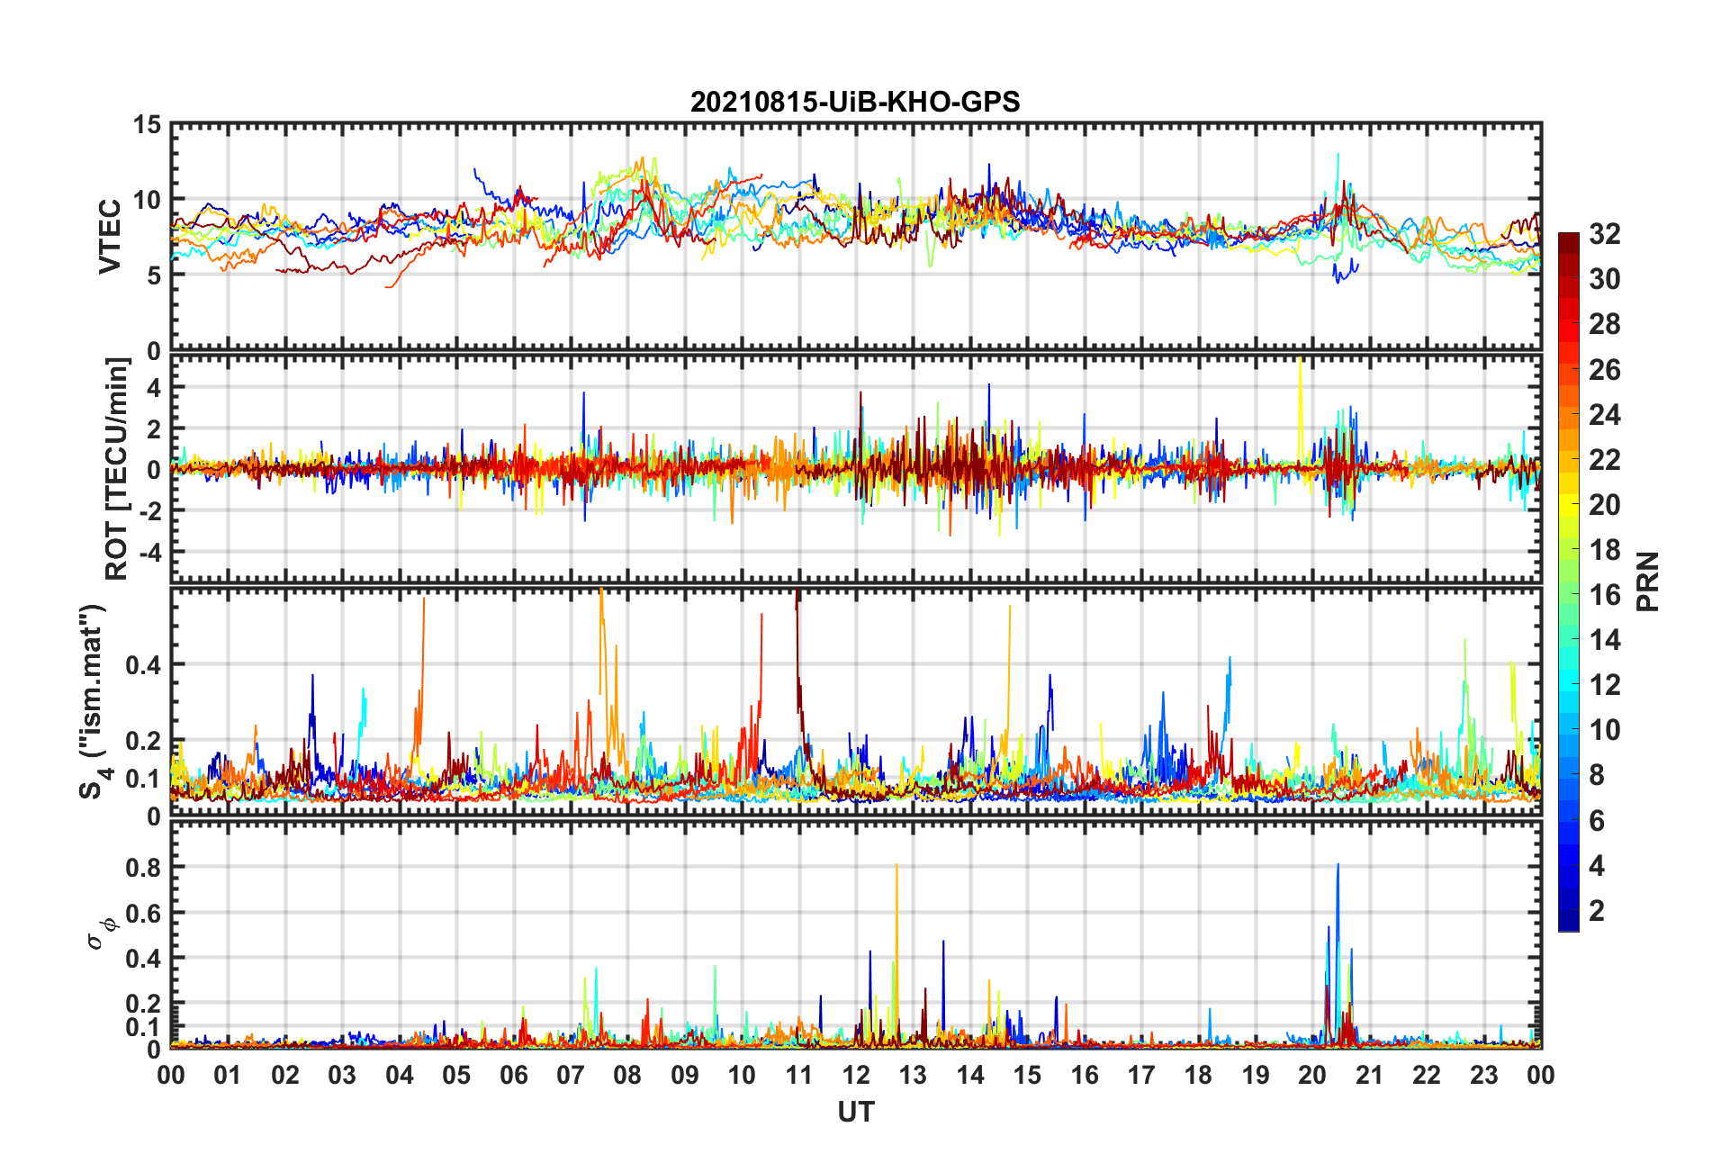
Task: Click the PRN colorbar label
Action: pyautogui.click(x=1647, y=581)
